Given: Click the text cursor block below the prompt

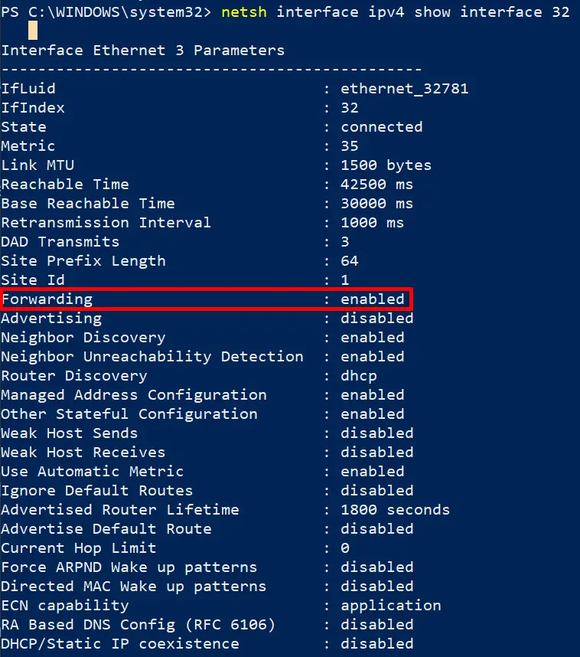Looking at the screenshot, I should pos(33,31).
